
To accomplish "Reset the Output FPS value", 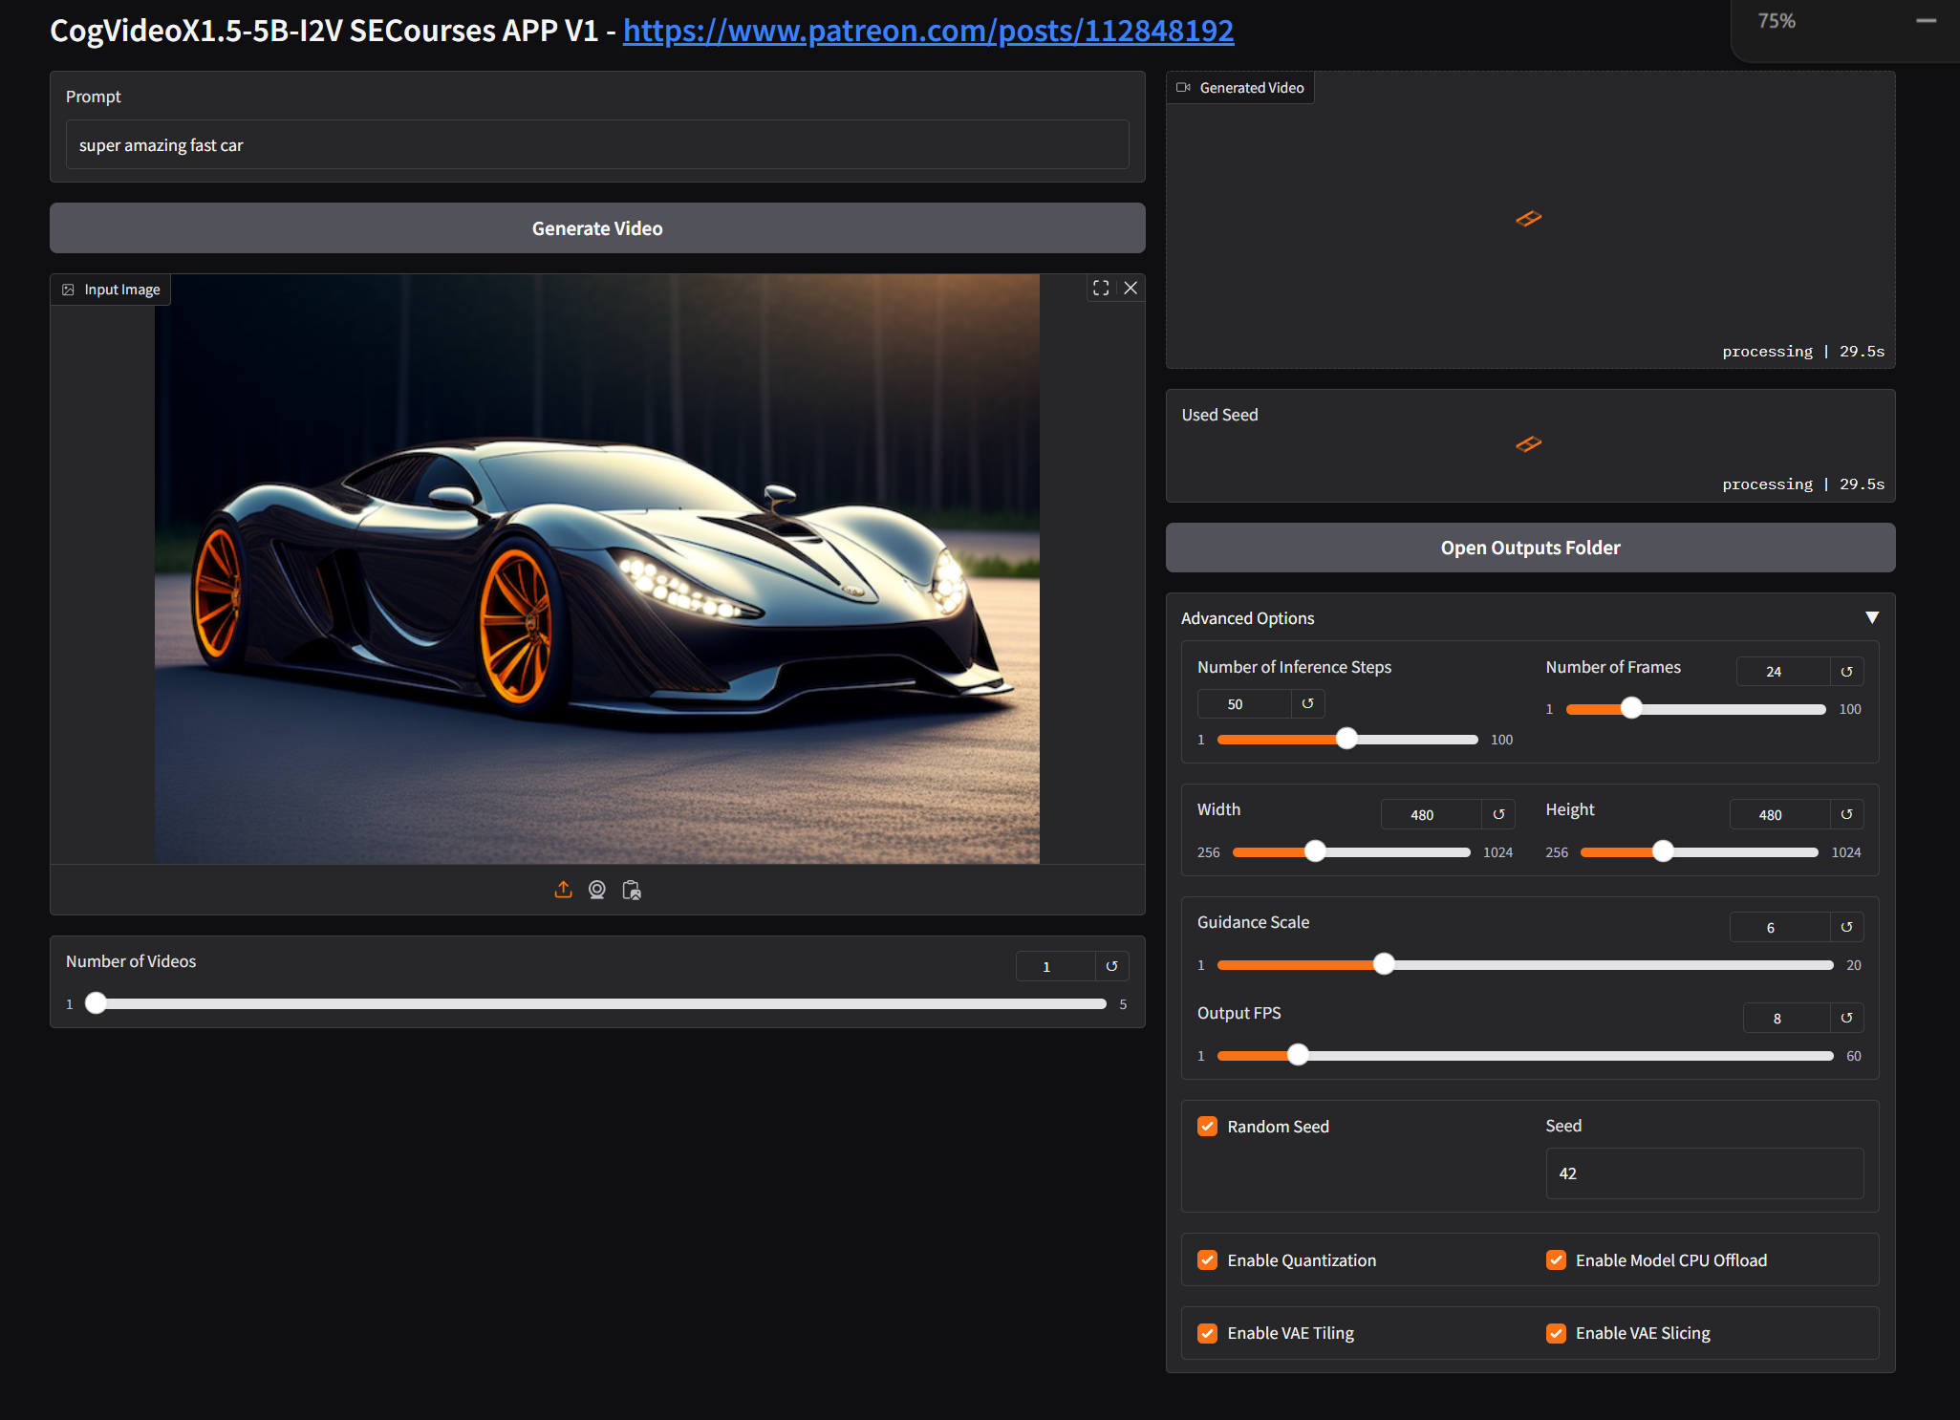I will [1846, 1018].
